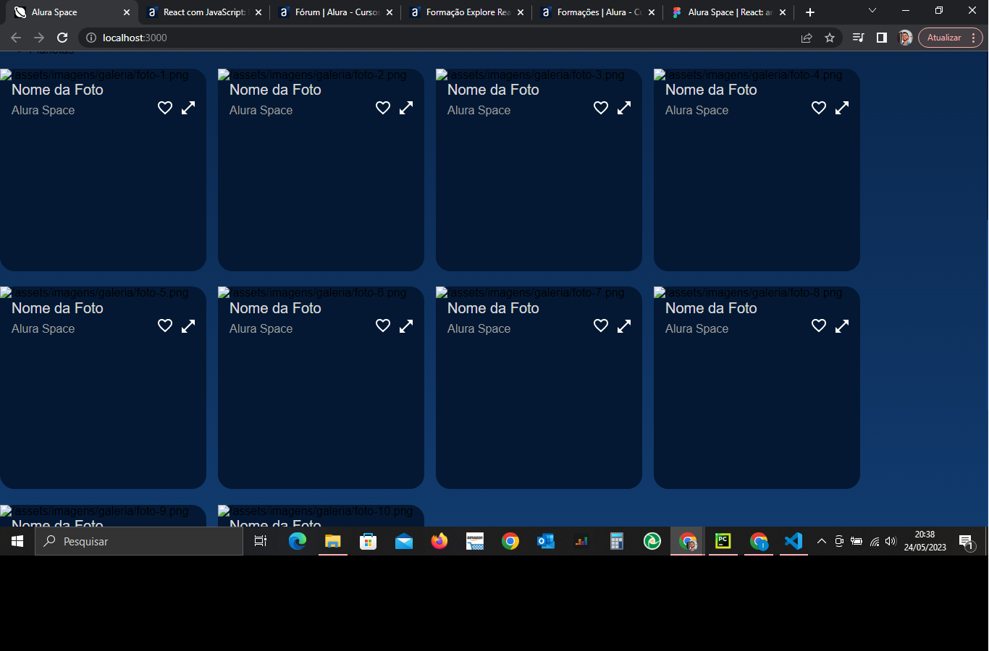Expand the foto-5.png card with arrows icon

click(x=188, y=326)
